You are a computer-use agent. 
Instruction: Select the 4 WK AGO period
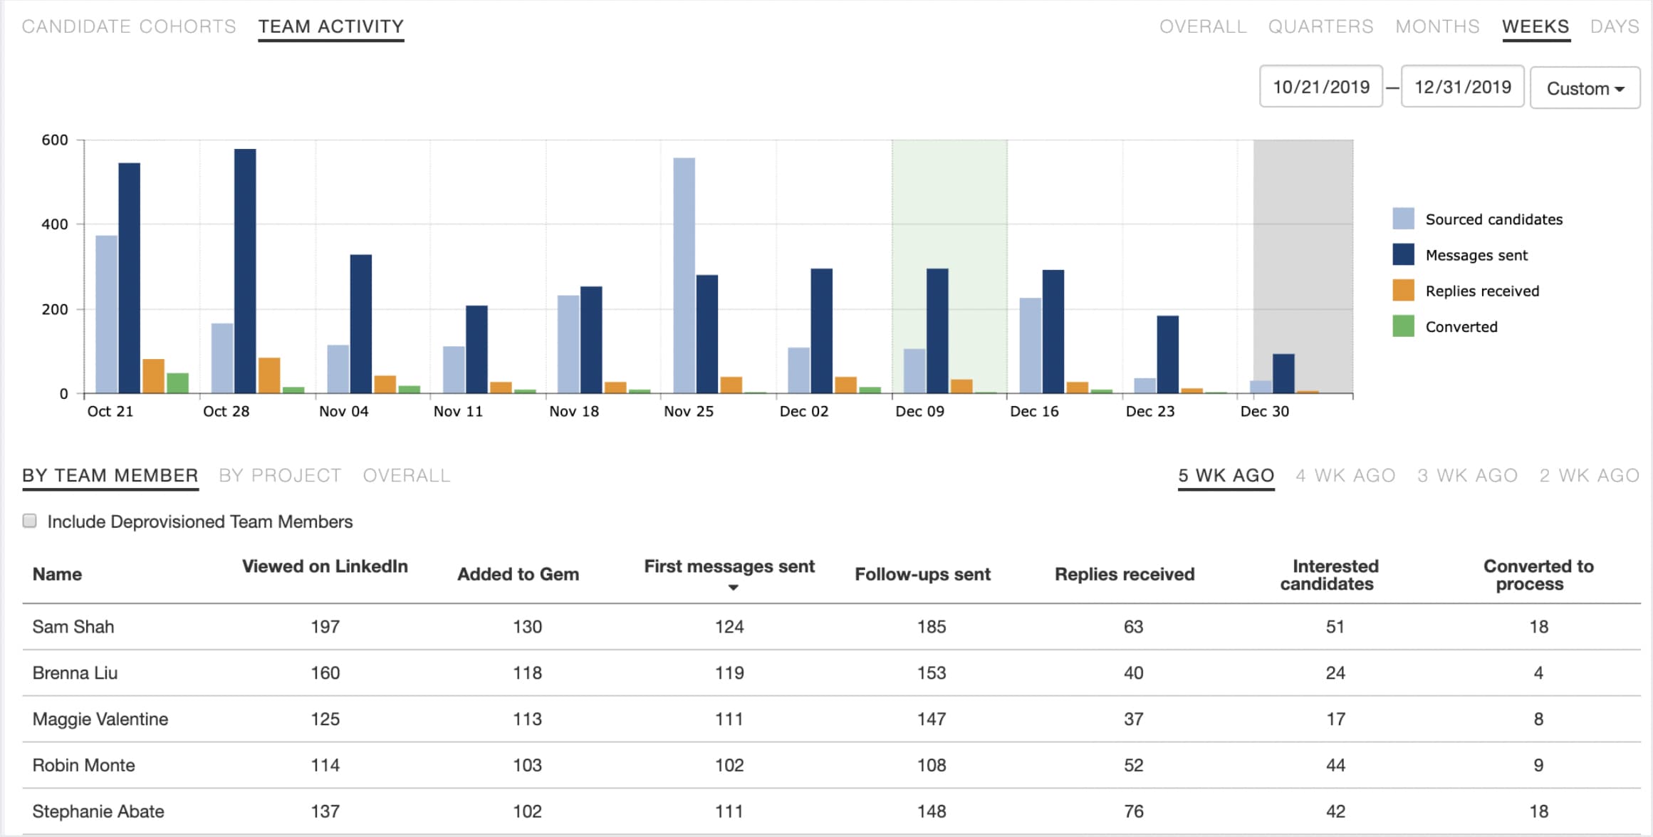click(x=1345, y=475)
